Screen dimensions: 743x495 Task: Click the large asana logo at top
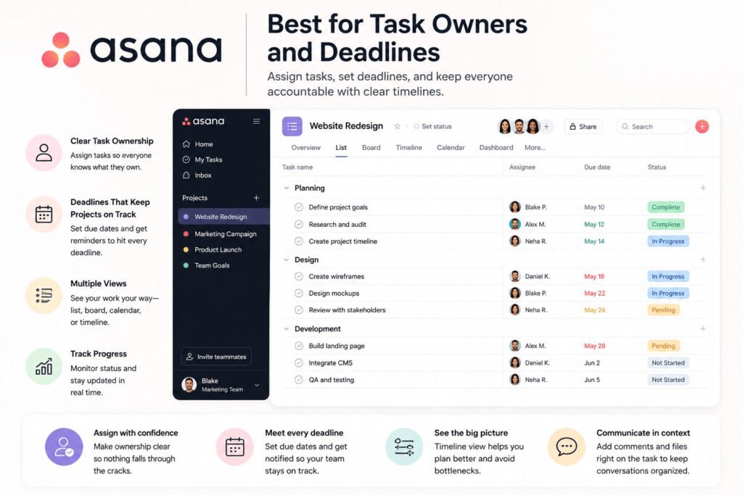(132, 49)
